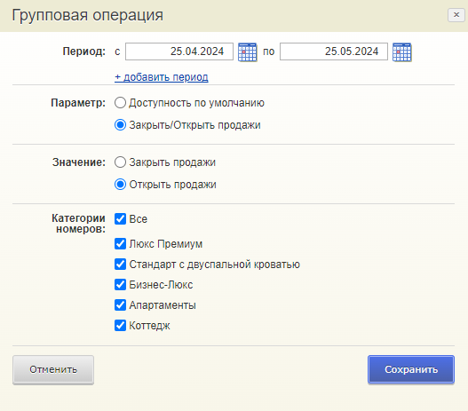Click the 'Отменить' button
The width and height of the screenshot is (468, 411).
(53, 369)
